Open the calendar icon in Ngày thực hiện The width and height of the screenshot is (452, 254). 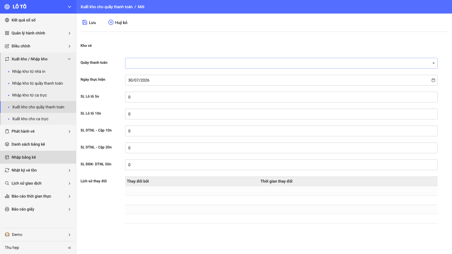pyautogui.click(x=433, y=80)
